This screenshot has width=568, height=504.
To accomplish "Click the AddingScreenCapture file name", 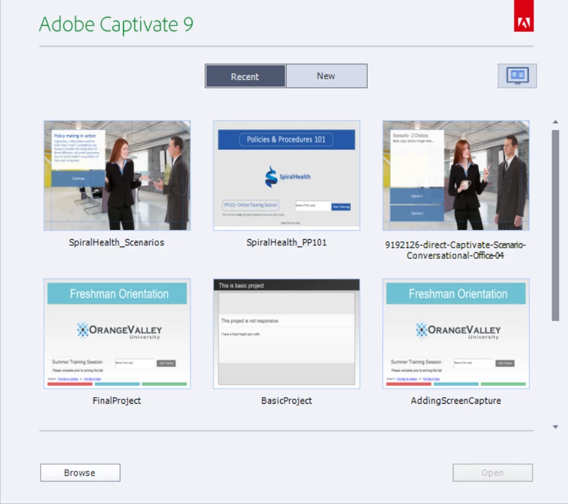I will tap(455, 400).
